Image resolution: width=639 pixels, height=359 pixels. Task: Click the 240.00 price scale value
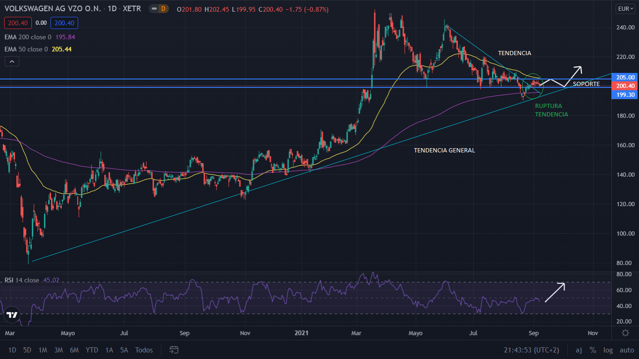click(625, 28)
